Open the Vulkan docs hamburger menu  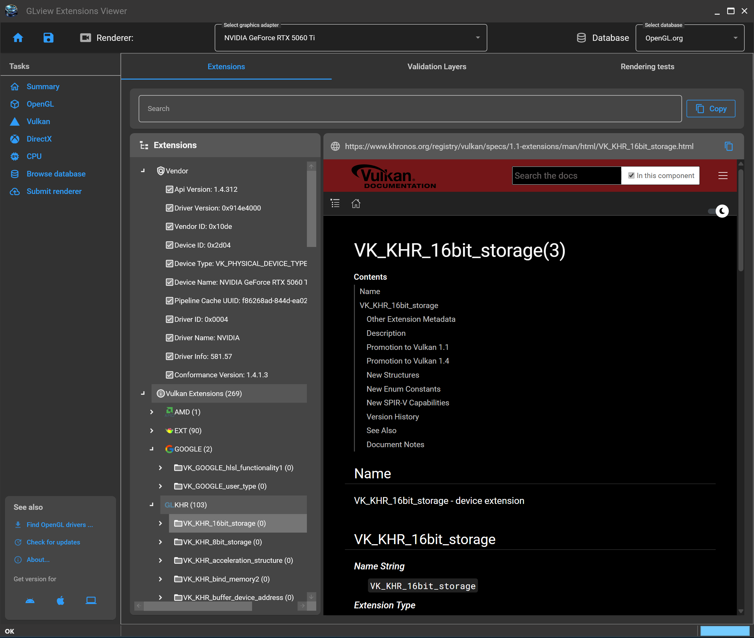pos(723,176)
